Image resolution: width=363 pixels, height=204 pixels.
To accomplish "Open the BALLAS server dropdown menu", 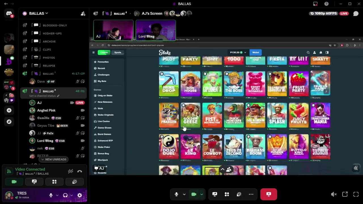I will coord(39,13).
